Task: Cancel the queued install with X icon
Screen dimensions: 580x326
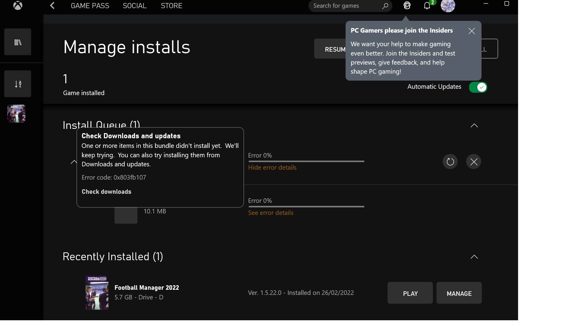Action: coord(473,162)
